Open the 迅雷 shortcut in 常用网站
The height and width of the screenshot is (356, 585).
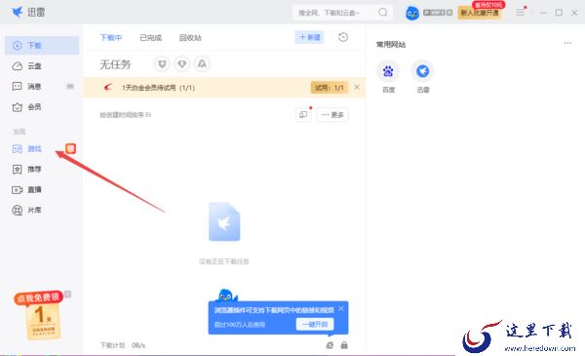click(x=423, y=76)
